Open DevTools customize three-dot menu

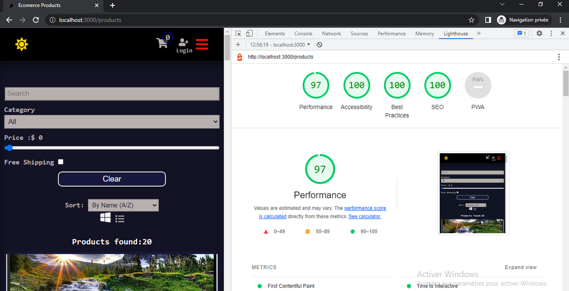click(x=551, y=33)
